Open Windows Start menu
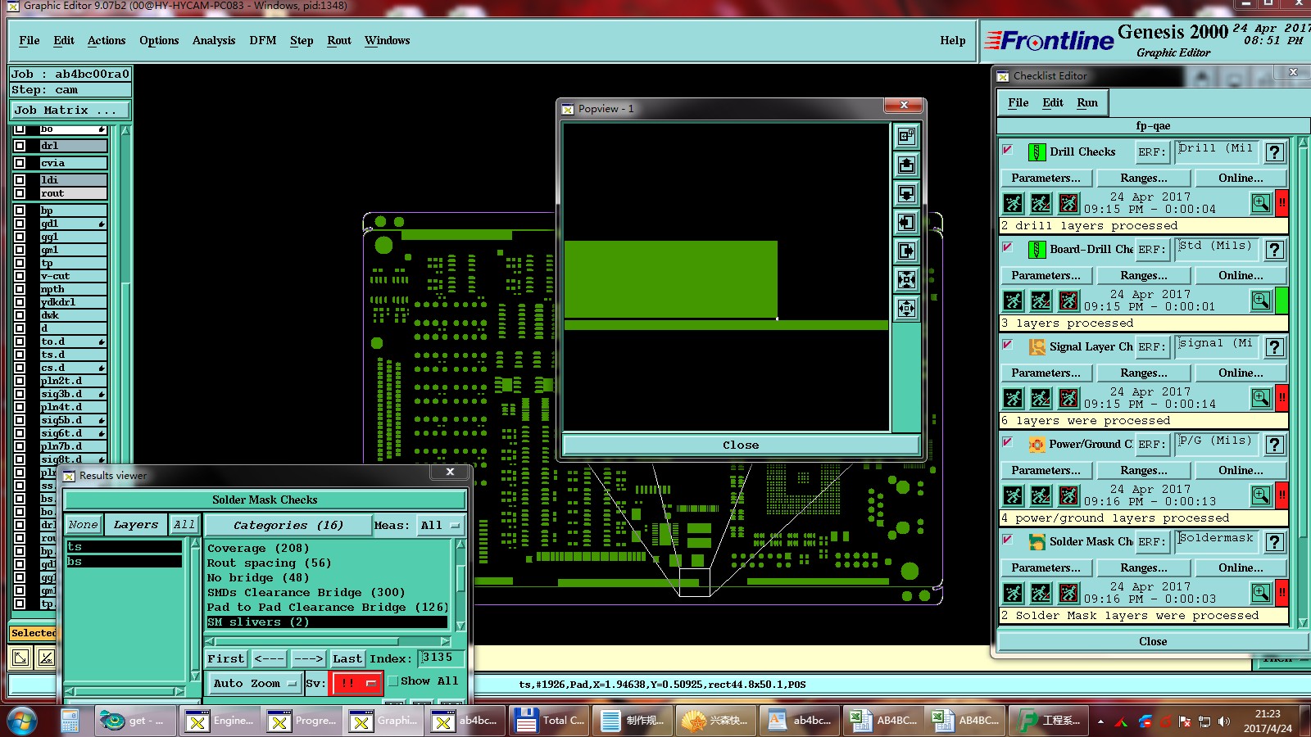 pos(22,721)
